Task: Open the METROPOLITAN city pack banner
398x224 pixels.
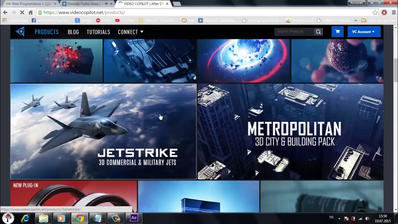Action: coord(290,132)
